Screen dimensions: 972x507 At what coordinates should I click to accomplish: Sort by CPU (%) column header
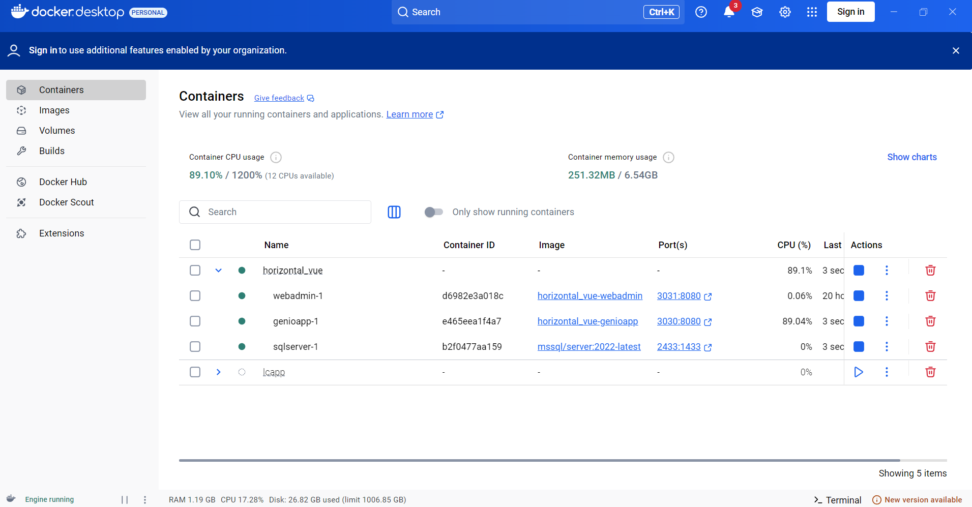[x=794, y=245]
